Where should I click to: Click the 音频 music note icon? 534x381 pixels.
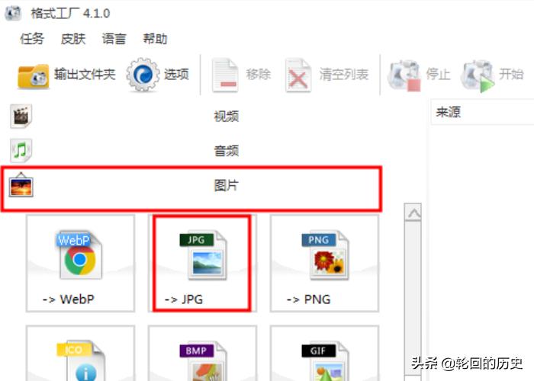(21, 150)
